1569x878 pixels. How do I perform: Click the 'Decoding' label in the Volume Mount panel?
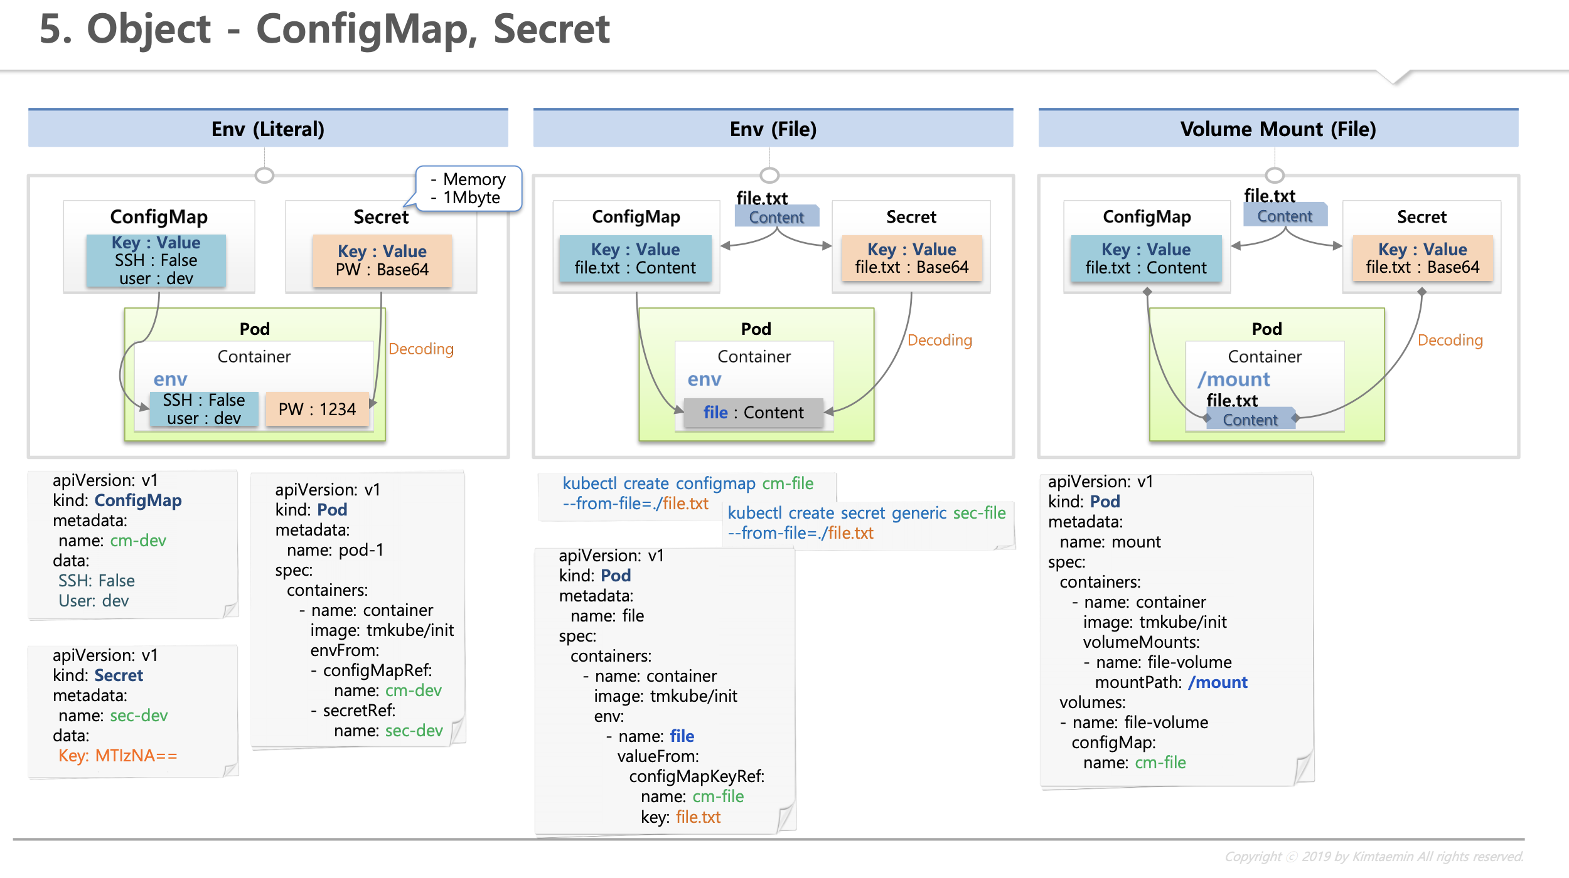pos(1450,340)
